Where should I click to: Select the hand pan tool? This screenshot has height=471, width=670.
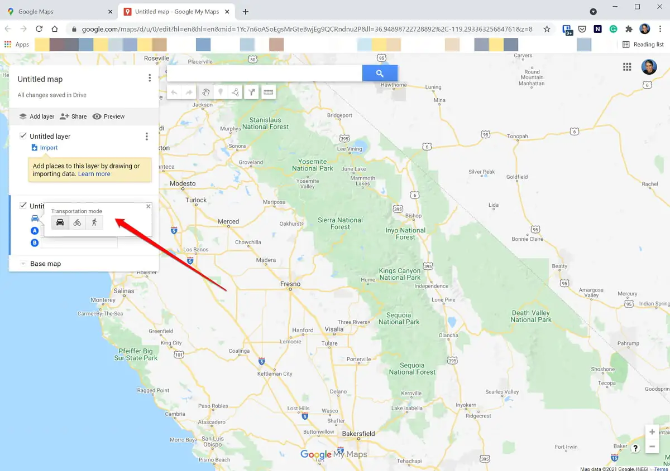(x=206, y=92)
